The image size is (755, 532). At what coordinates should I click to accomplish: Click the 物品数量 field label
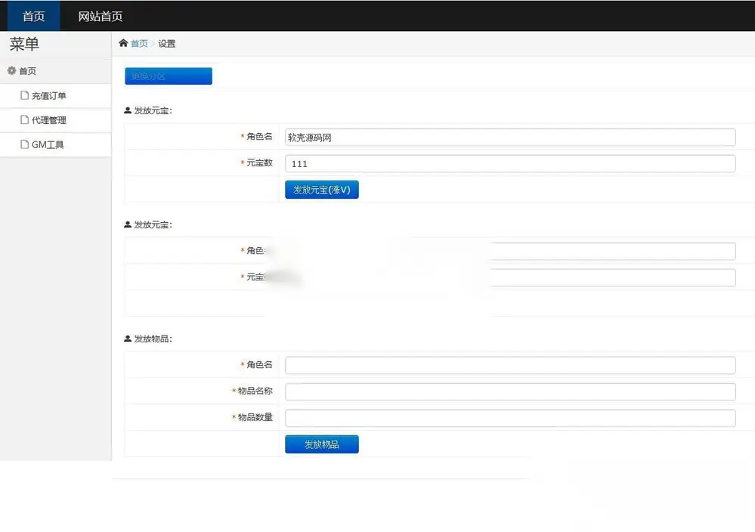255,417
